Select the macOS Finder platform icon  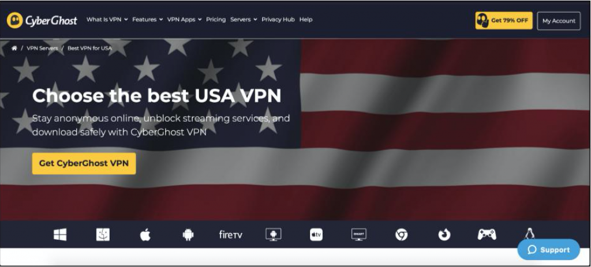[x=103, y=235]
